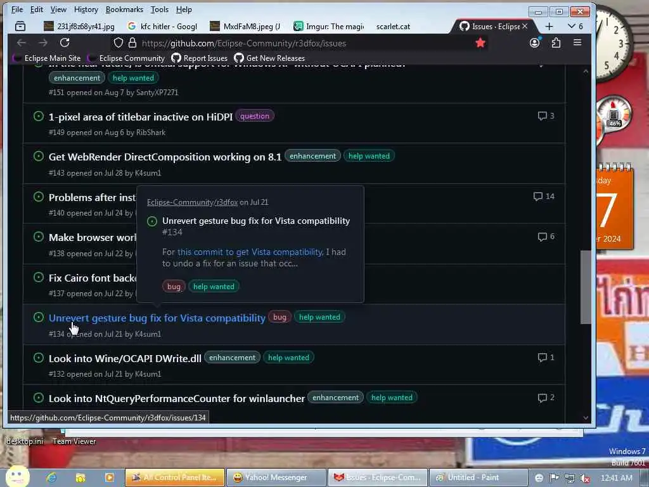Open Eclipse Main Site bookmark
This screenshot has width=649, height=487.
pyautogui.click(x=47, y=58)
